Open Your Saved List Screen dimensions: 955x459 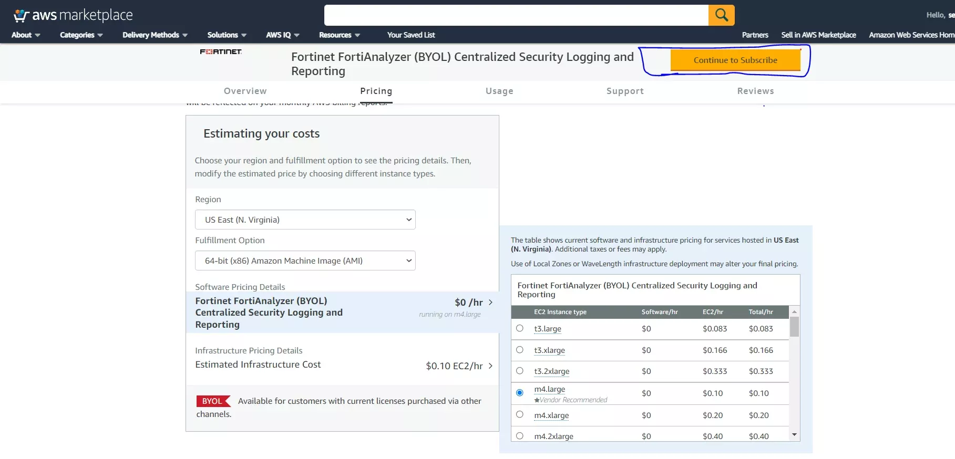coord(411,35)
